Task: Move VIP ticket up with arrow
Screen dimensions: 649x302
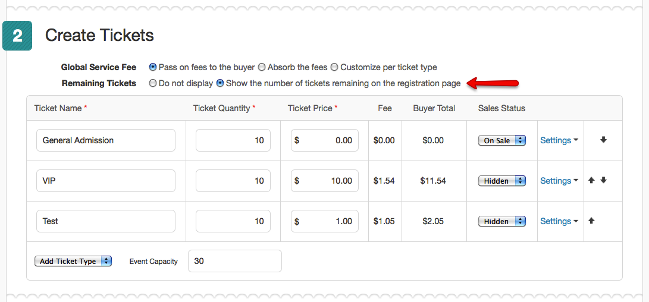Action: coord(591,180)
